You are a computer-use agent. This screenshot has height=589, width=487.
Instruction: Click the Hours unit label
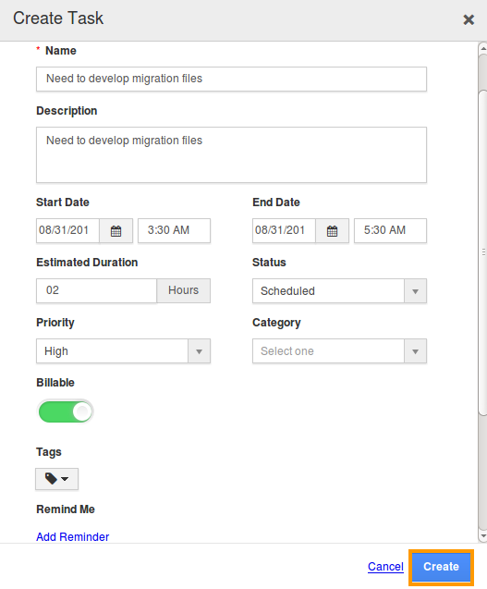click(x=184, y=290)
